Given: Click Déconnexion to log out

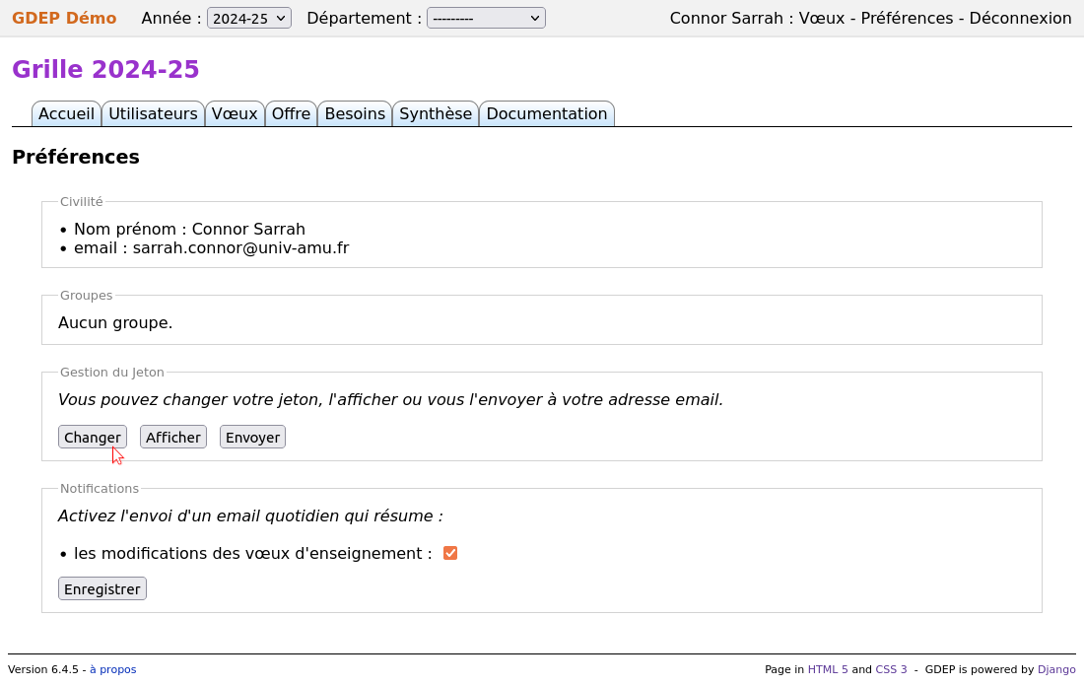Looking at the screenshot, I should (1020, 17).
